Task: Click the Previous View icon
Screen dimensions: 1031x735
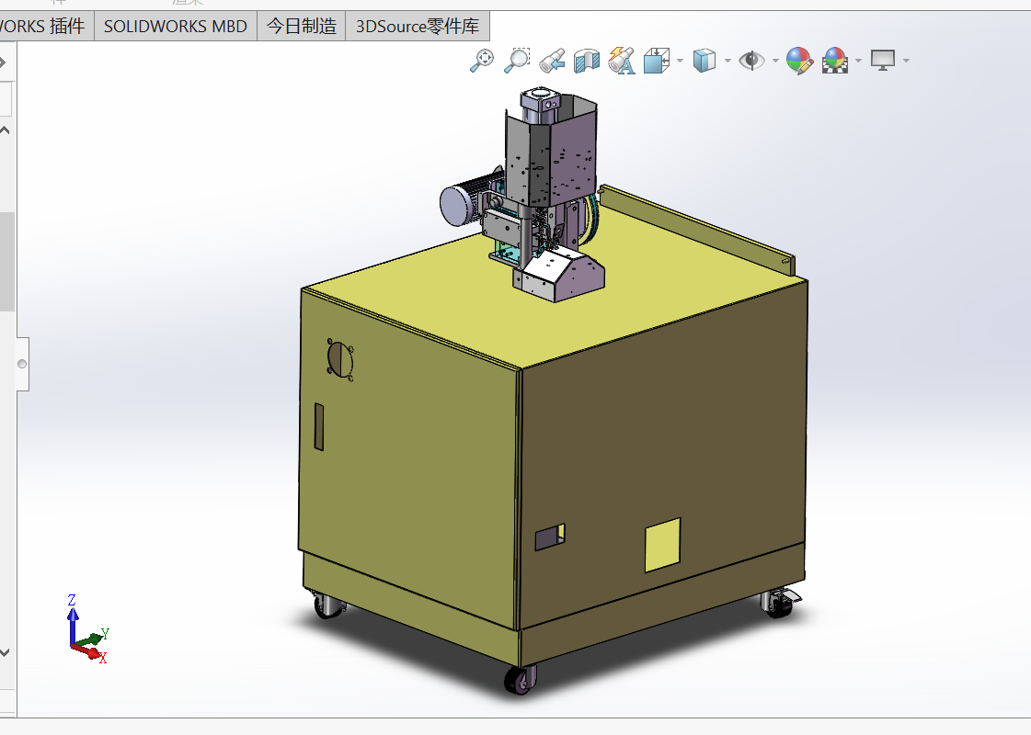Action: click(x=552, y=61)
